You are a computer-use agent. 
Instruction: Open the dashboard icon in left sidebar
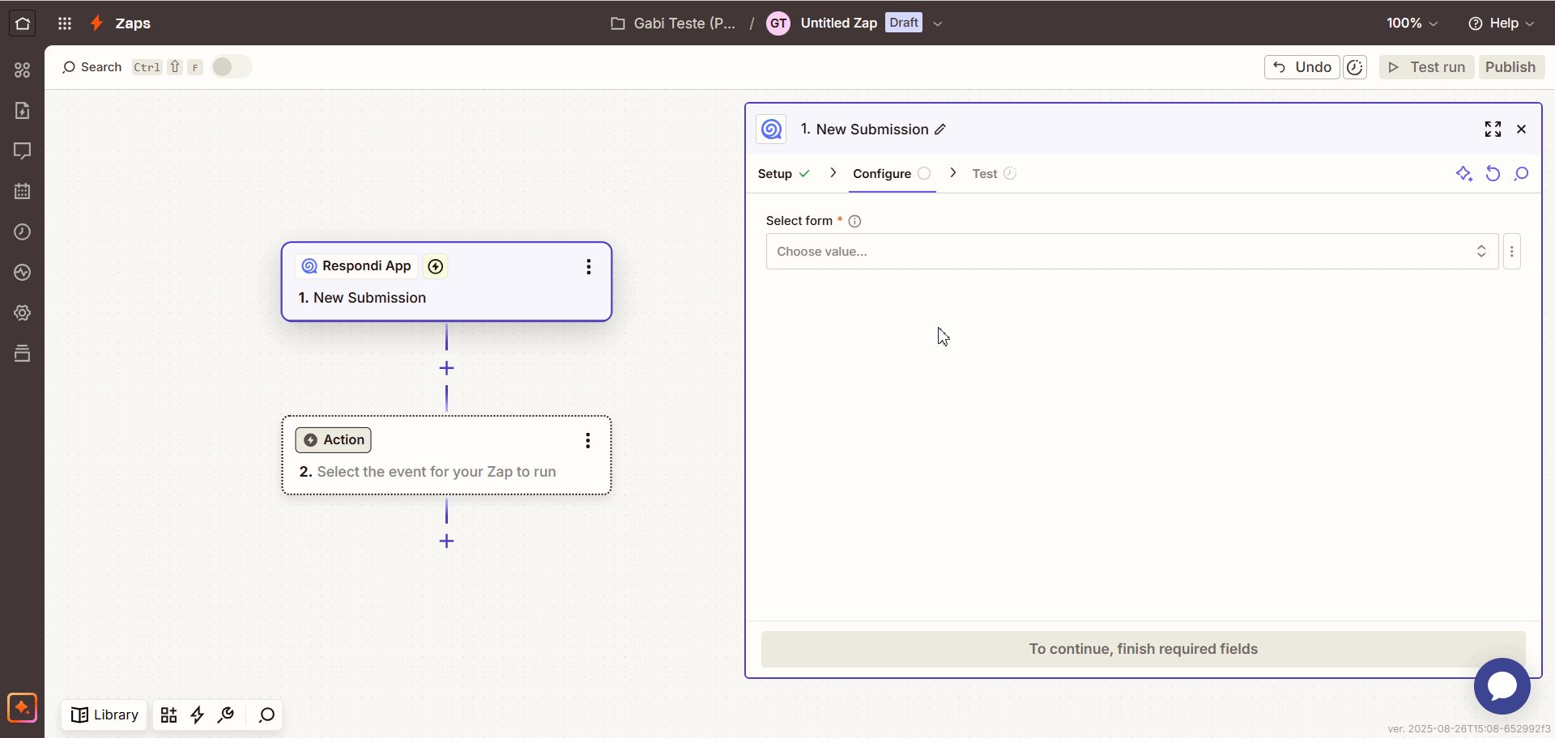point(23,70)
